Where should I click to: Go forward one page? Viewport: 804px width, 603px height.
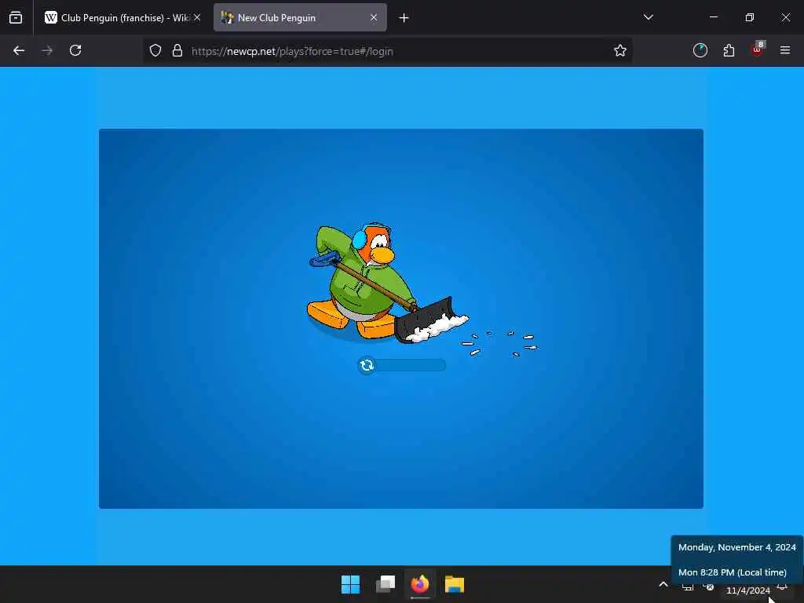47,50
